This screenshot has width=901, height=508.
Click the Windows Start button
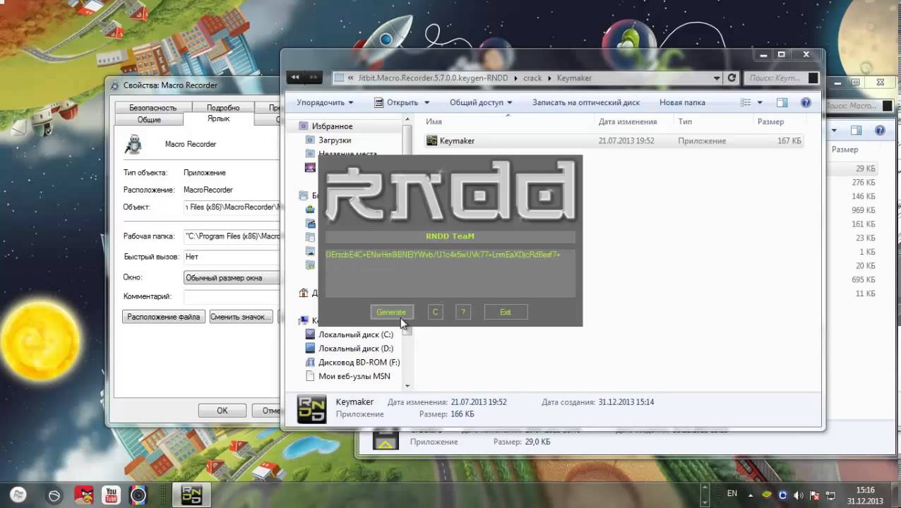pos(18,495)
